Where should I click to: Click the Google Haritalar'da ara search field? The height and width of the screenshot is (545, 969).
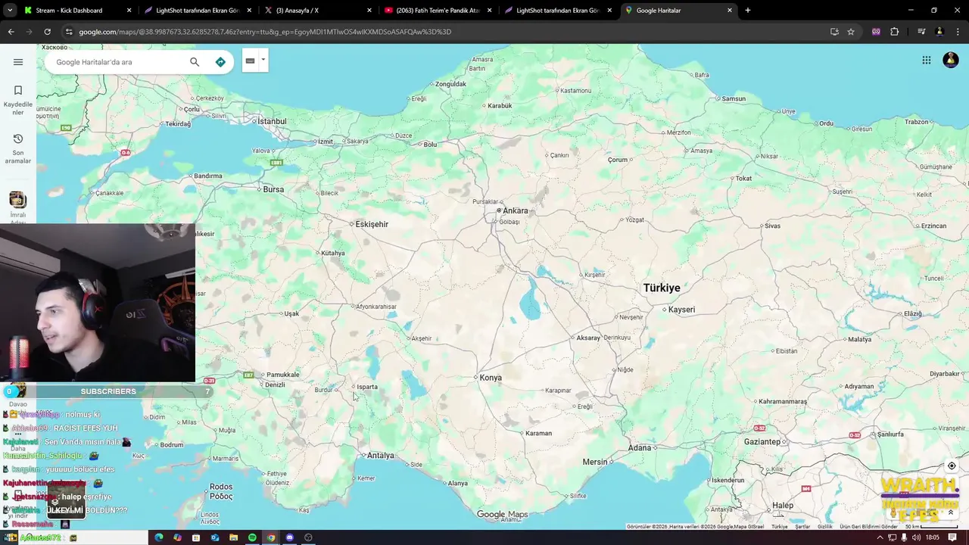(117, 62)
